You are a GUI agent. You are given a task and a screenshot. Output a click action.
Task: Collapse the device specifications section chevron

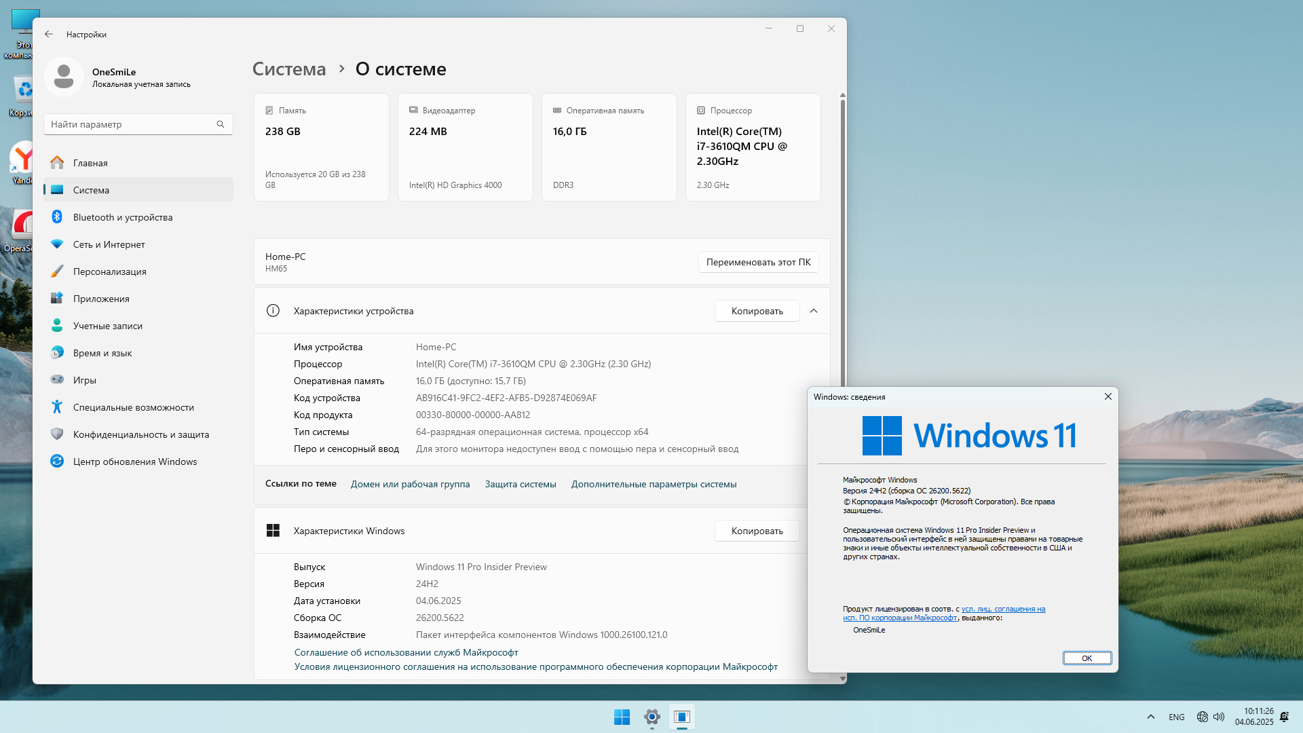tap(814, 311)
